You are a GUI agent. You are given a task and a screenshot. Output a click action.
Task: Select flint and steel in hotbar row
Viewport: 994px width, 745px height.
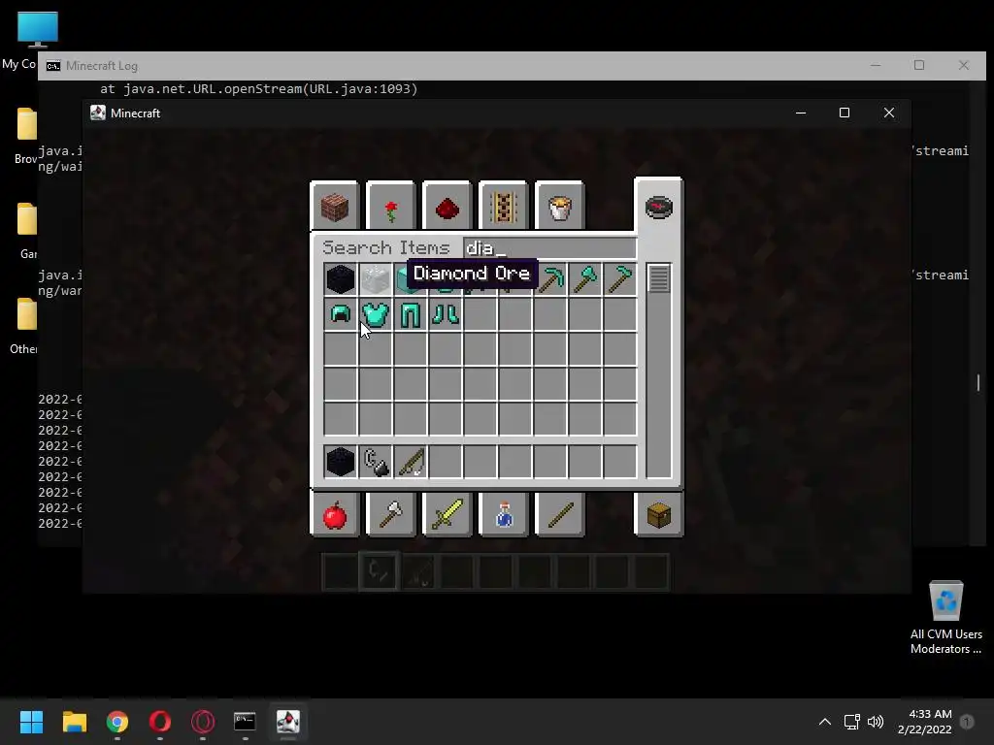coord(376,461)
